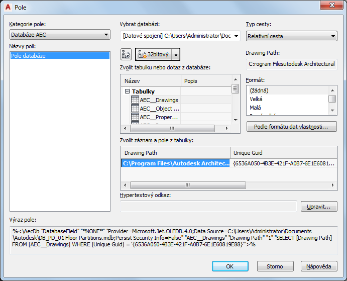Image resolution: width=347 pixels, height=281 pixels.
Task: Open help with the Nápověda button
Action: pyautogui.click(x=319, y=266)
